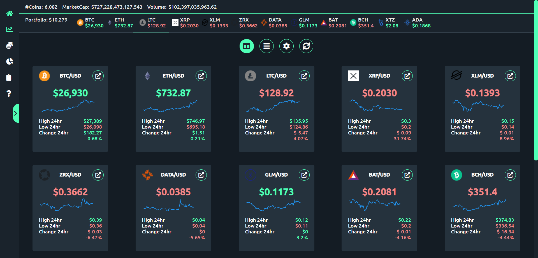Open ZRX/USD card external link
Viewport: 538px width, 258px height.
coord(98,175)
